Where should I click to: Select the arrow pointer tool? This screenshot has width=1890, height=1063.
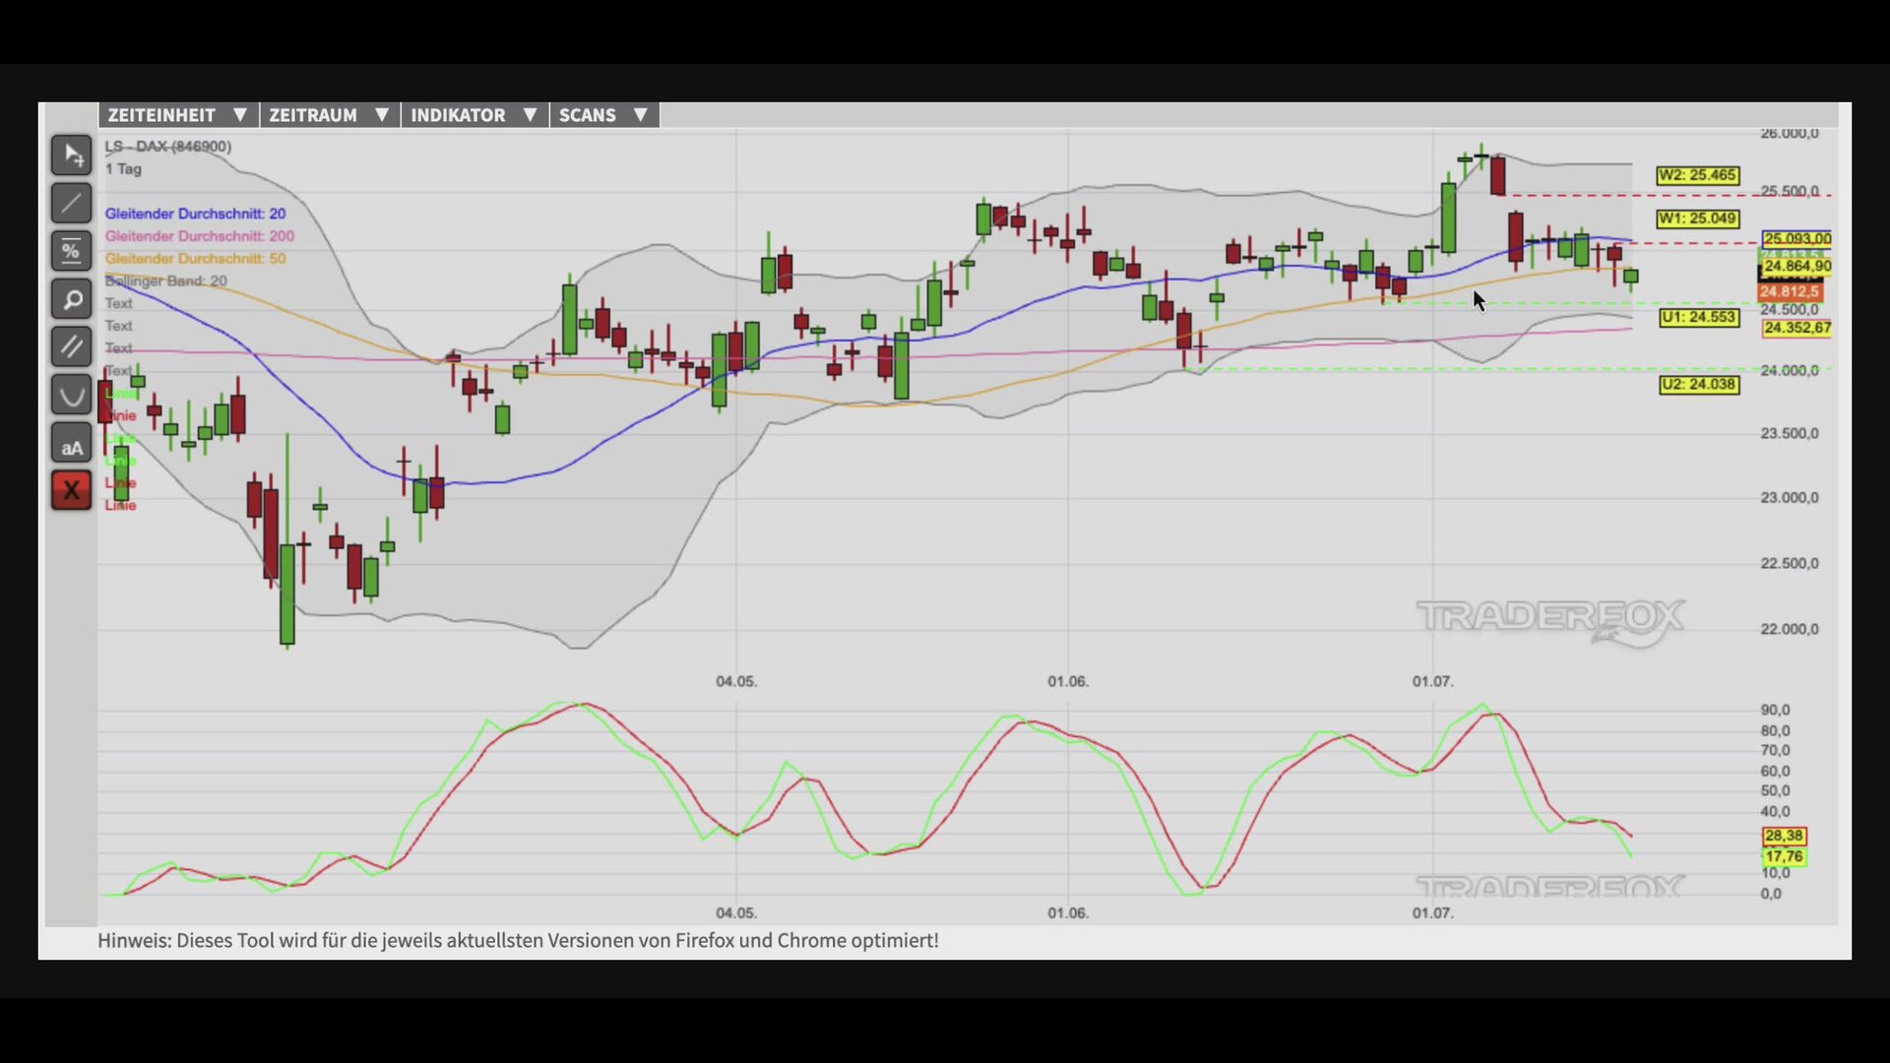click(72, 156)
